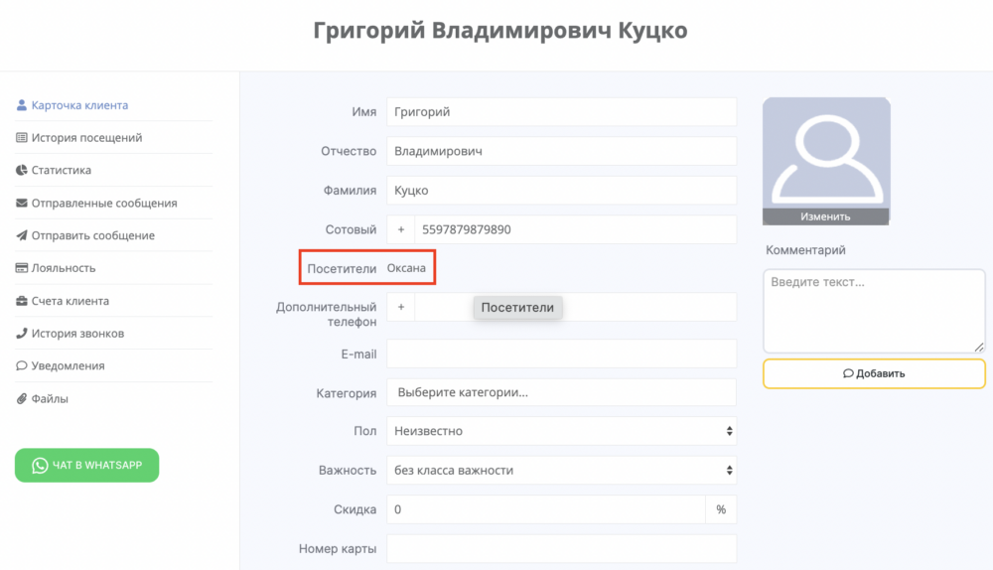
Task: Click the История звонков phone icon
Action: 22,333
